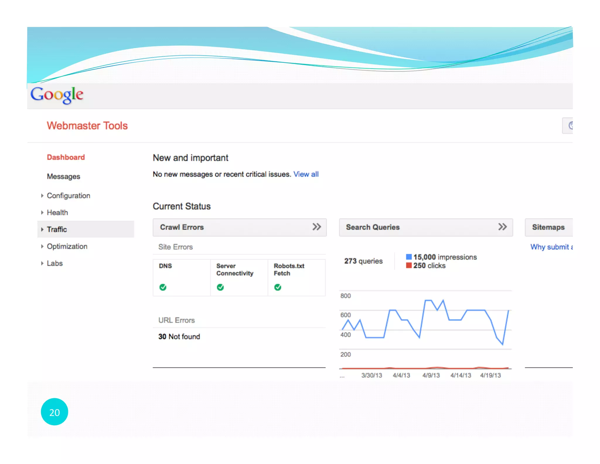Expand the Labs sidebar arrow
Viewport: 600px width, 464px height.
(x=42, y=263)
